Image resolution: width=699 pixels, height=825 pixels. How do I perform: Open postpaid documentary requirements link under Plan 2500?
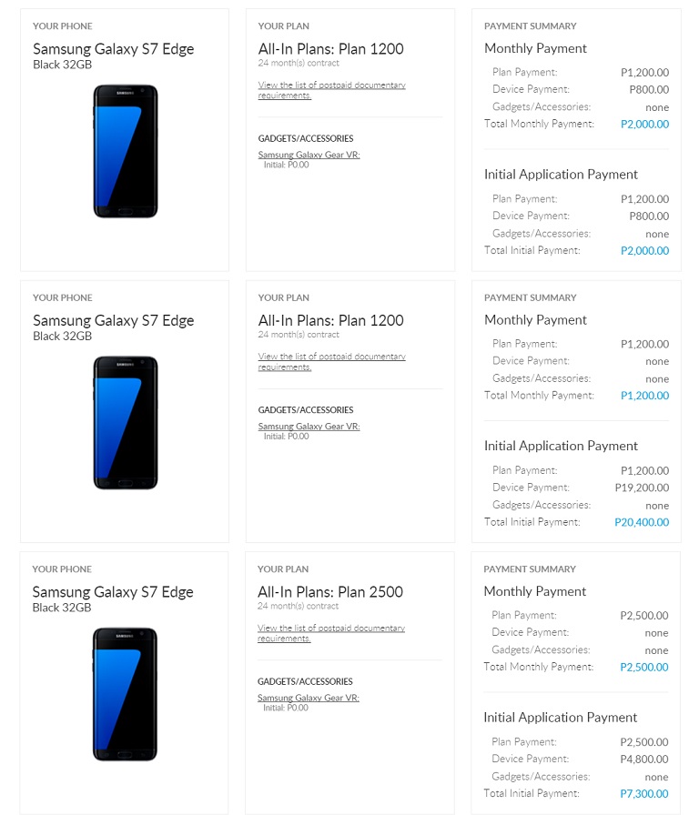point(331,633)
